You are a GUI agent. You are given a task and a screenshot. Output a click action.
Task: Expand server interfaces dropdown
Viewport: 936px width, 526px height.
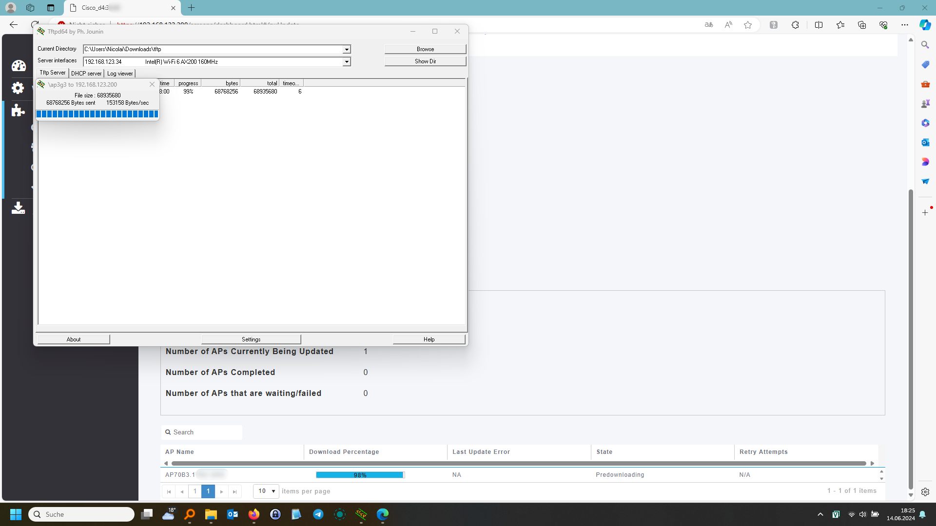point(347,62)
